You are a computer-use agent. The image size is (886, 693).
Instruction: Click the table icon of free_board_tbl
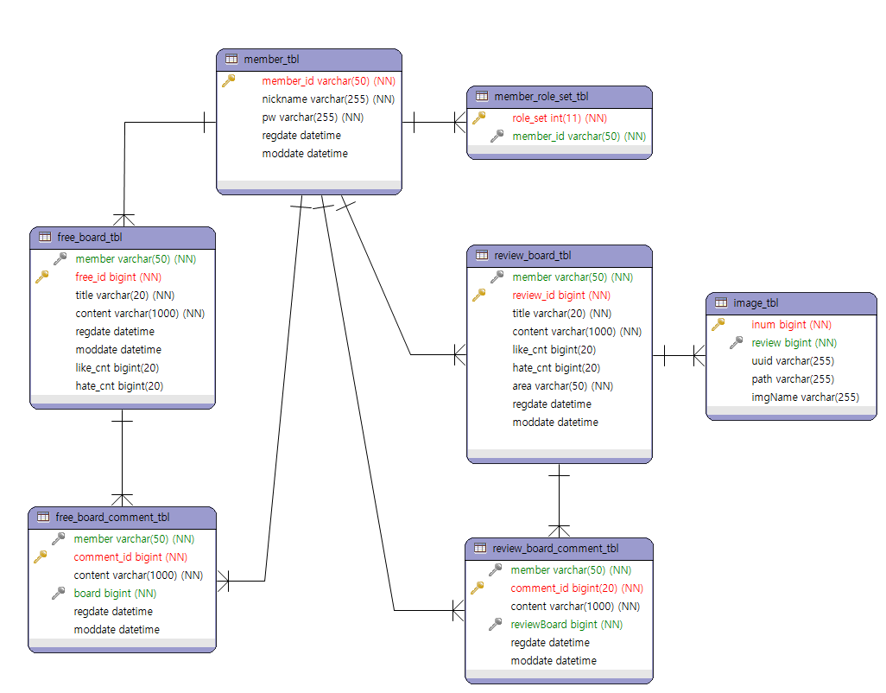[45, 237]
